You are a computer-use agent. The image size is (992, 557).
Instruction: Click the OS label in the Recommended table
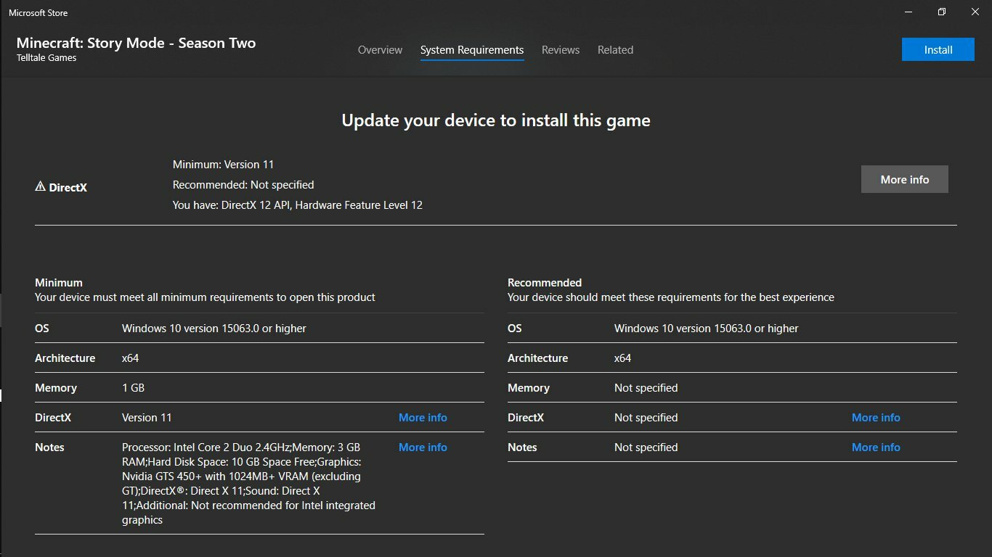tap(514, 329)
